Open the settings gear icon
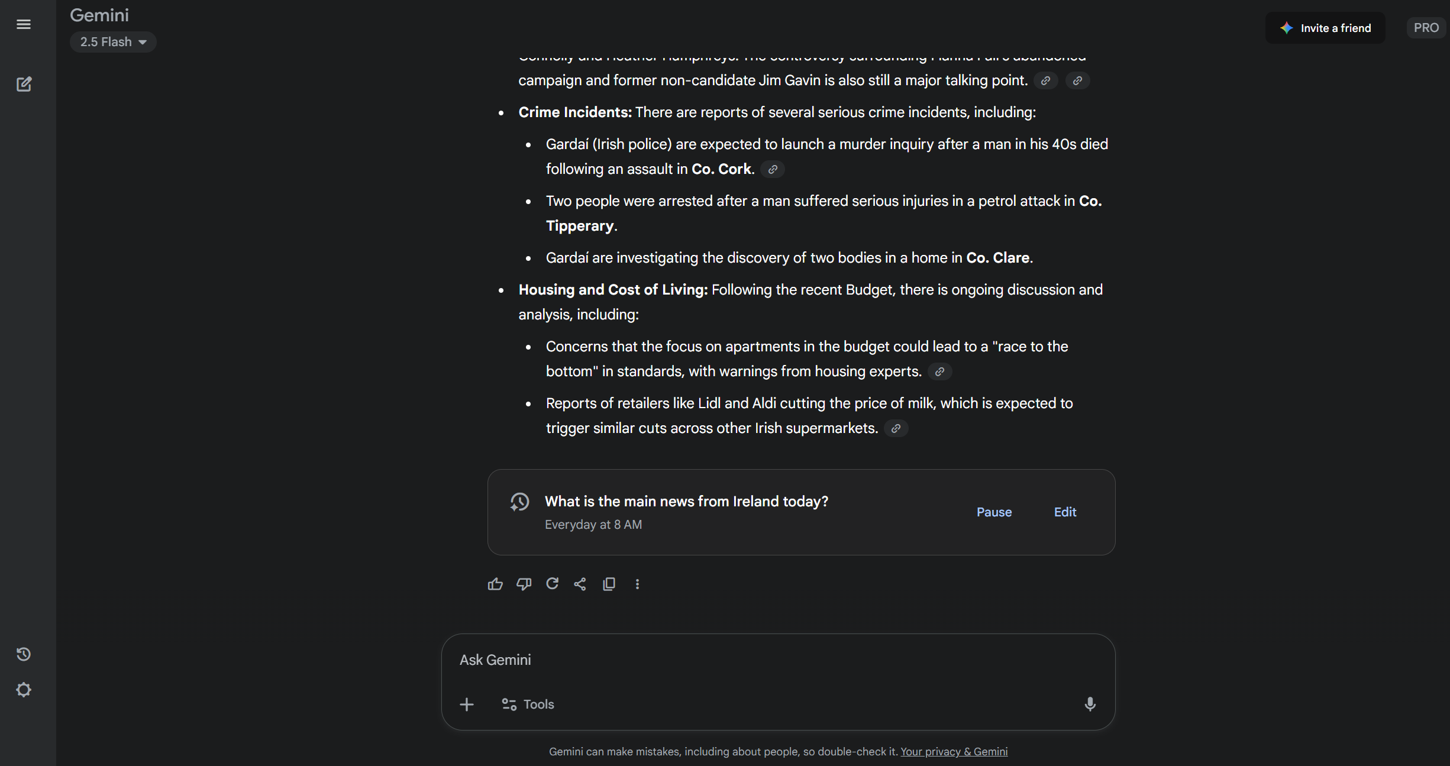This screenshot has height=766, width=1450. (x=24, y=690)
